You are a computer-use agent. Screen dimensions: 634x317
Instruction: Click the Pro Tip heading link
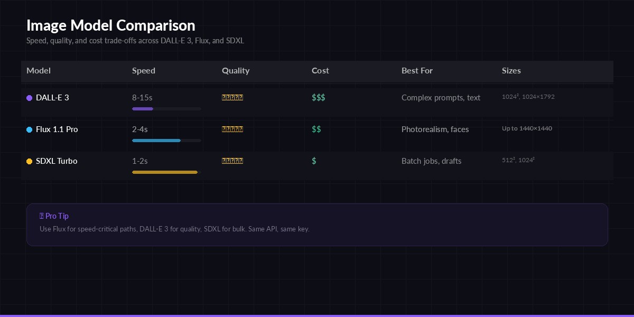pyautogui.click(x=57, y=216)
